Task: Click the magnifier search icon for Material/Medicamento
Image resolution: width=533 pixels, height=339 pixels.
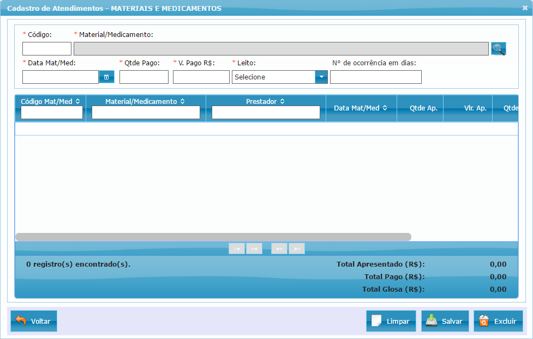Action: pos(498,49)
